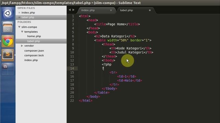Viewport: 220px width, 123px height.
Task: Focus the Sublime Text dock icon
Action: coord(8,55)
